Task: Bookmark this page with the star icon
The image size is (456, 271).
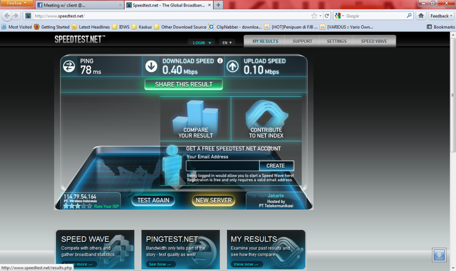Action: click(314, 16)
